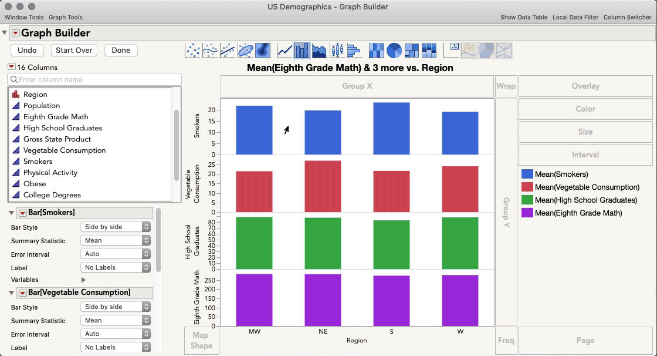The width and height of the screenshot is (657, 356).
Task: Select the Region column in the list
Action: pyautogui.click(x=35, y=94)
